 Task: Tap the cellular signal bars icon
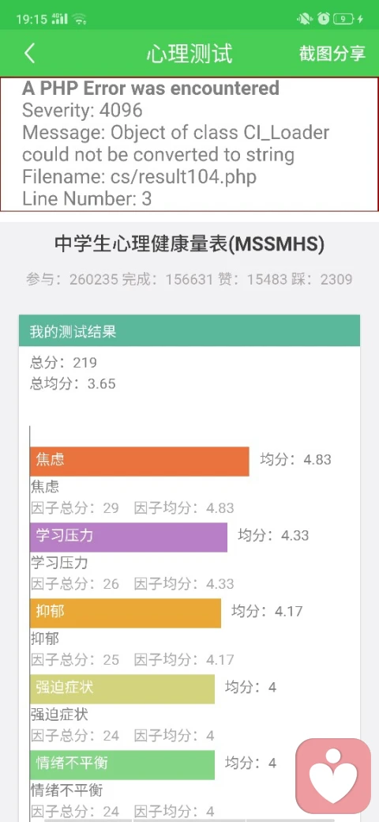click(60, 20)
